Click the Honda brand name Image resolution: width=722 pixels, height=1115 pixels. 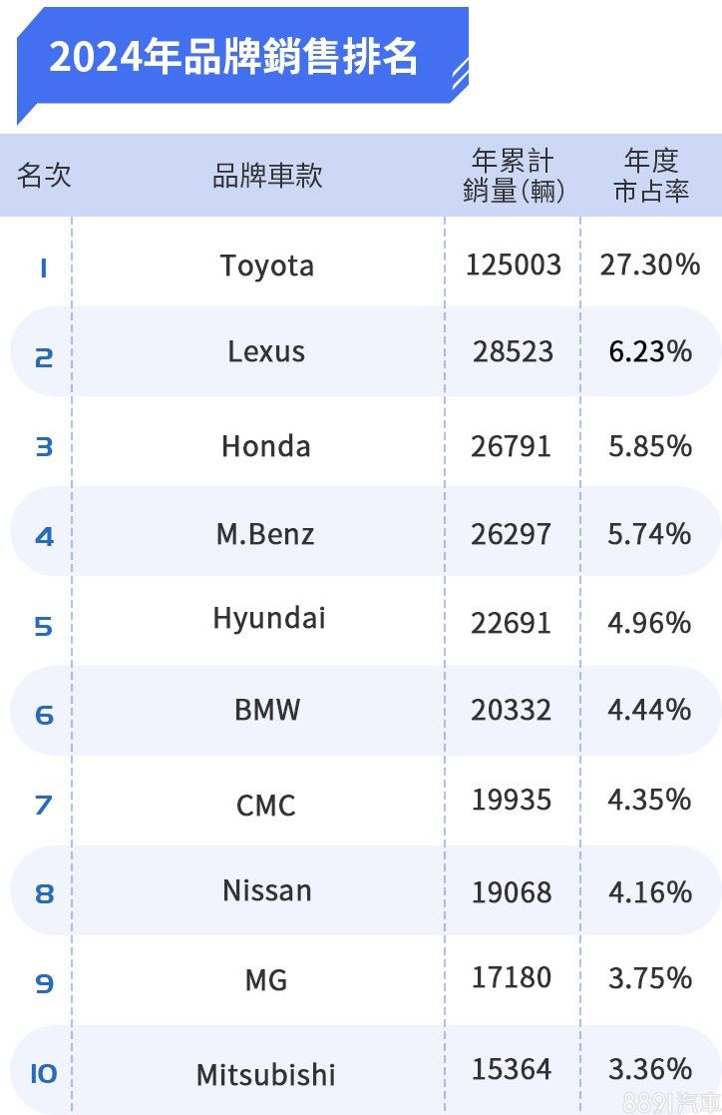[x=266, y=445]
